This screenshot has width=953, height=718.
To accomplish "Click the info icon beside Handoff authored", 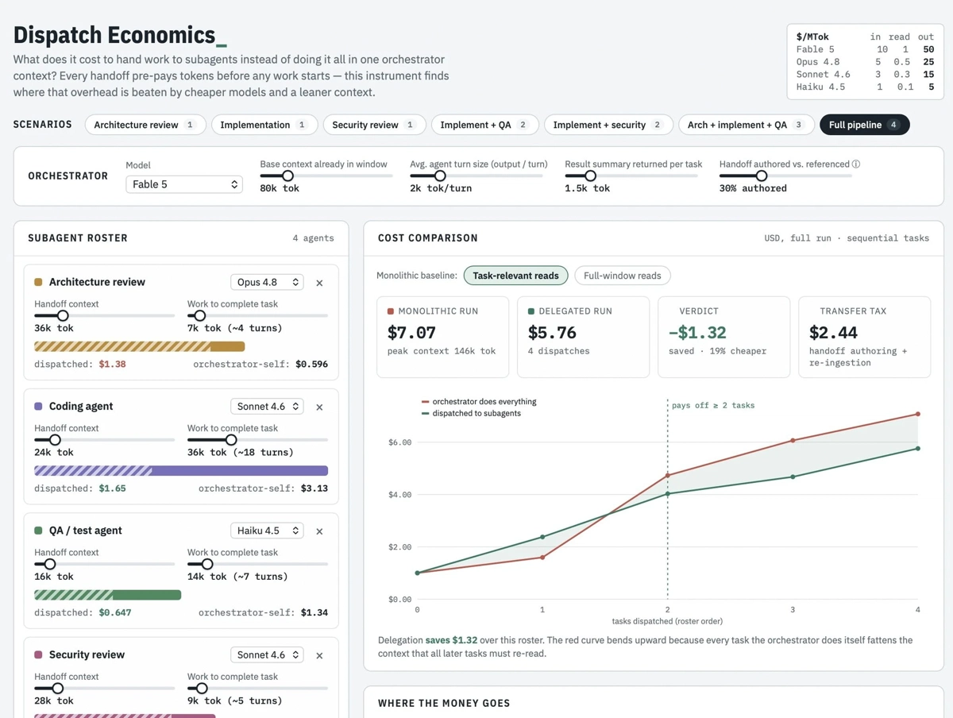I will pyautogui.click(x=855, y=164).
